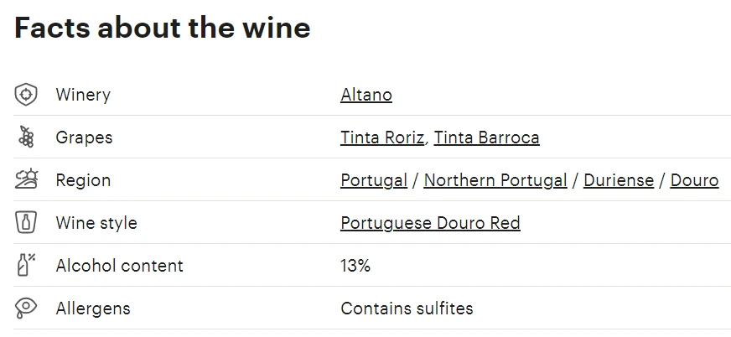The image size is (731, 337).
Task: Click the Facts about the wine heading
Action: [163, 27]
